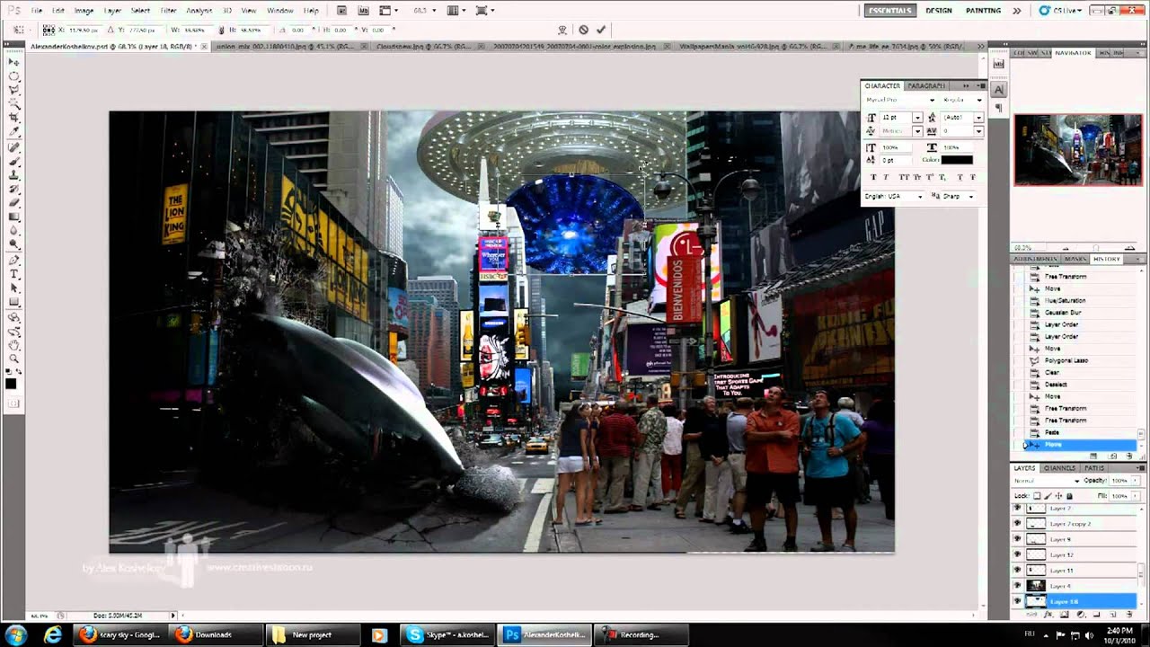Create new layer icon in Layers panel
Screen dimensions: 1150x647
pyautogui.click(x=1112, y=615)
